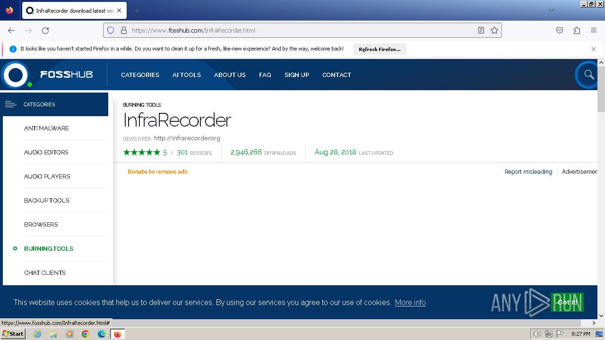The width and height of the screenshot is (605, 340).
Task: Launch Internet Explorer from taskbar
Action: (x=37, y=334)
